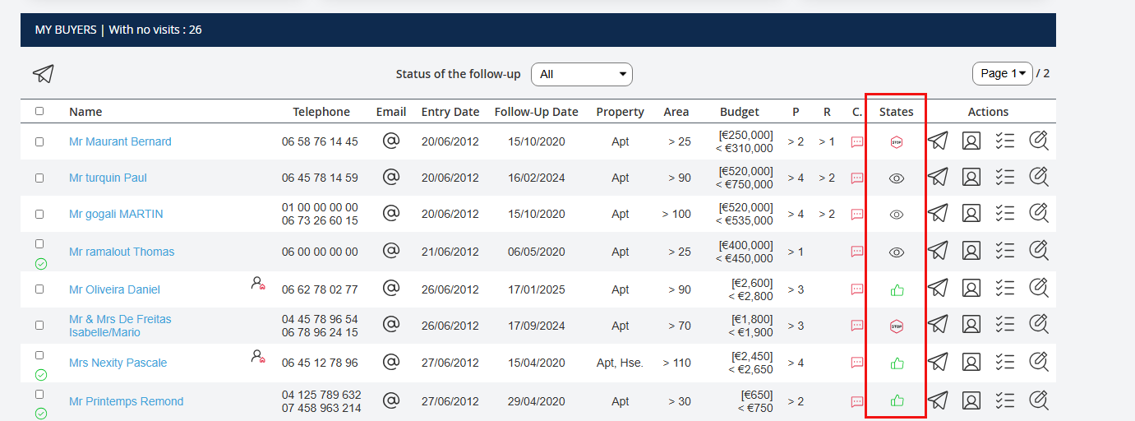The height and width of the screenshot is (421, 1135).
Task: Click the send icon above the Name column
Action: click(44, 74)
